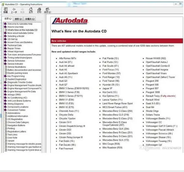Viewport: 184px width, 172px height.
Task: Click the book icon beside Airbags (SRS)
Action: tap(5, 94)
